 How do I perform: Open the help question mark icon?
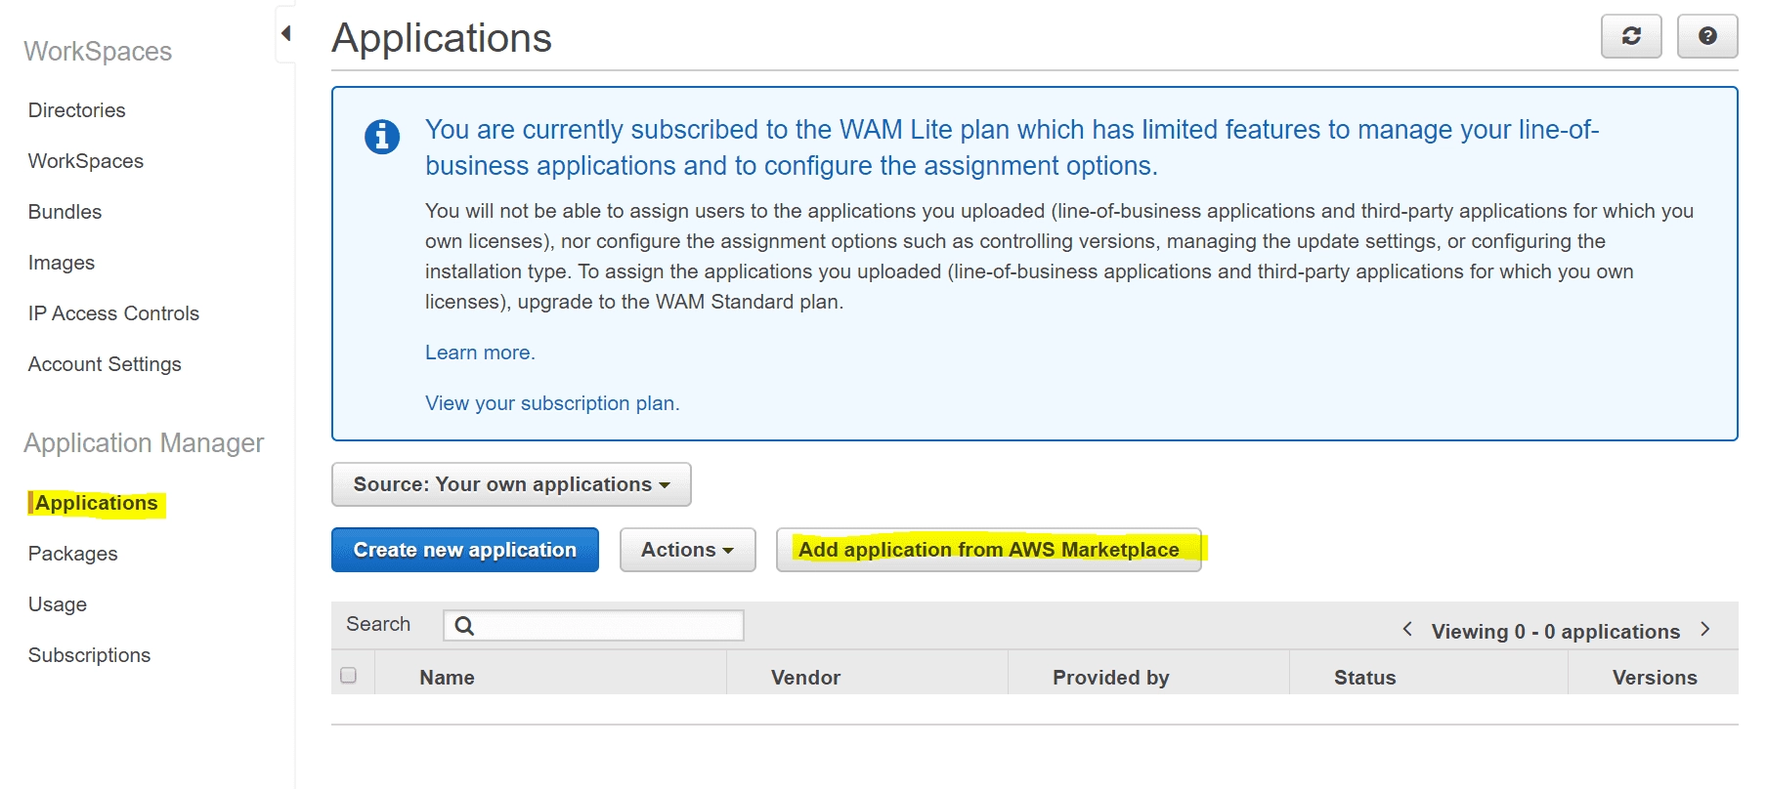pyautogui.click(x=1707, y=36)
